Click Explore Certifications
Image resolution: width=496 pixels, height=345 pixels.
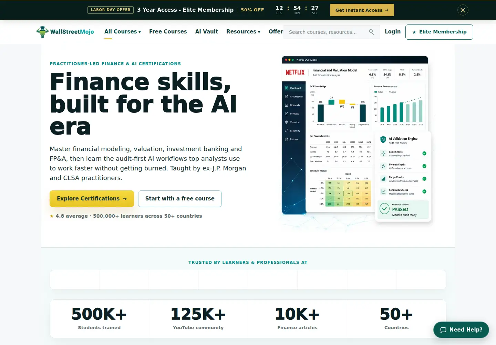pyautogui.click(x=92, y=199)
